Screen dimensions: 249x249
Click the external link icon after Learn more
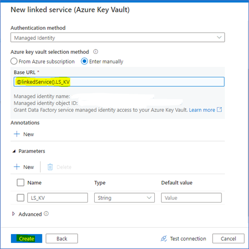pyautogui.click(x=219, y=110)
